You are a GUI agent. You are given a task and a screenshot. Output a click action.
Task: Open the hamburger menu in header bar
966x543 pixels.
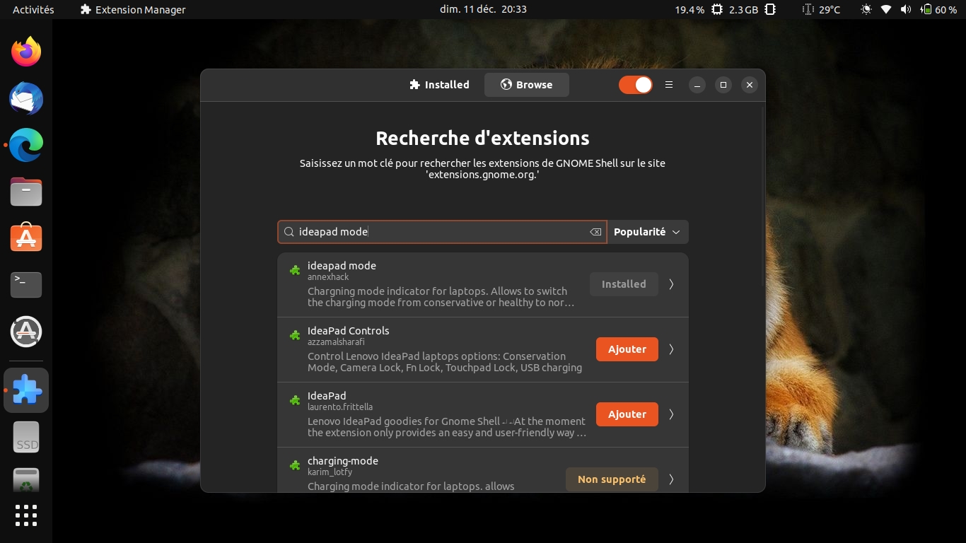coord(669,85)
